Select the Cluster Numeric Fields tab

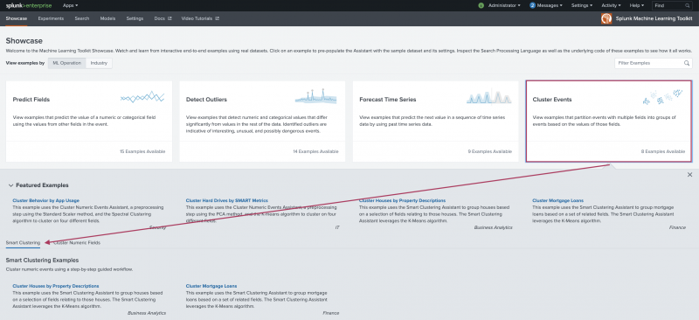pyautogui.click(x=77, y=243)
